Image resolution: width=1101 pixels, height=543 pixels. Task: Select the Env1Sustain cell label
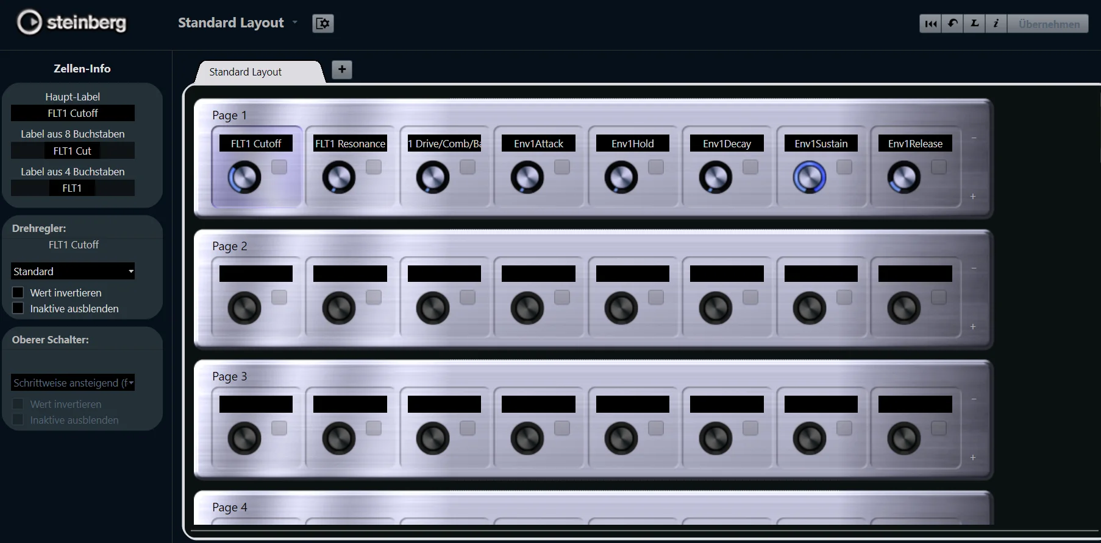[x=821, y=144]
